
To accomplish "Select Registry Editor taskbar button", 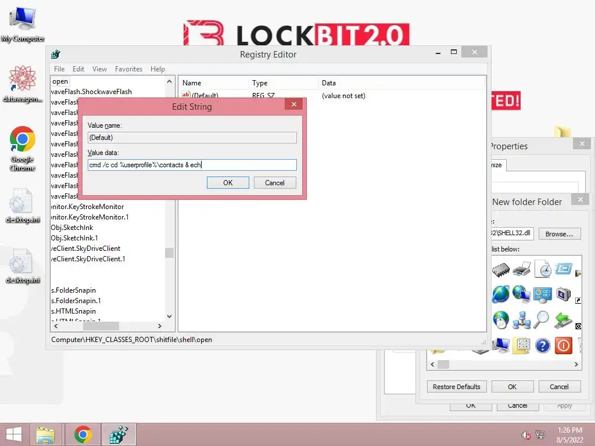I will click(x=119, y=434).
